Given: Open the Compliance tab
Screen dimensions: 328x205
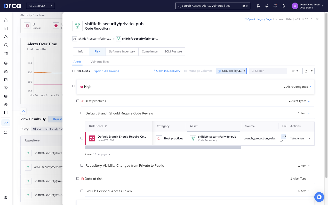Looking at the screenshot, I should pos(150,51).
